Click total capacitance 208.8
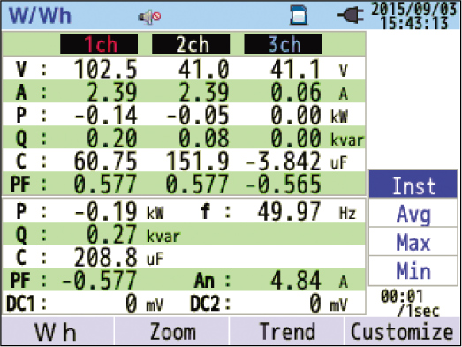 tap(105, 257)
